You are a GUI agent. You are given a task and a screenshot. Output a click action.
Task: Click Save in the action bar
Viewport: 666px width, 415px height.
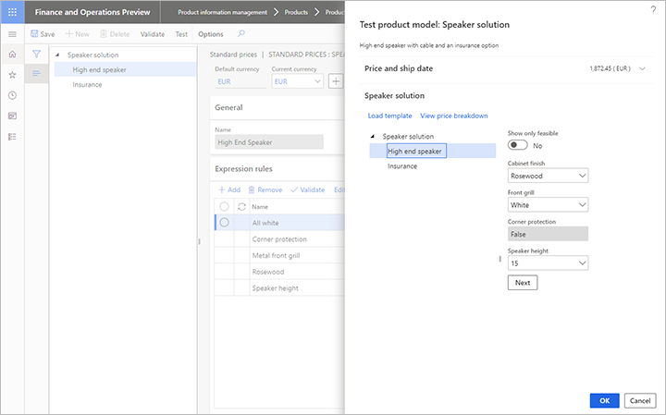click(x=43, y=34)
